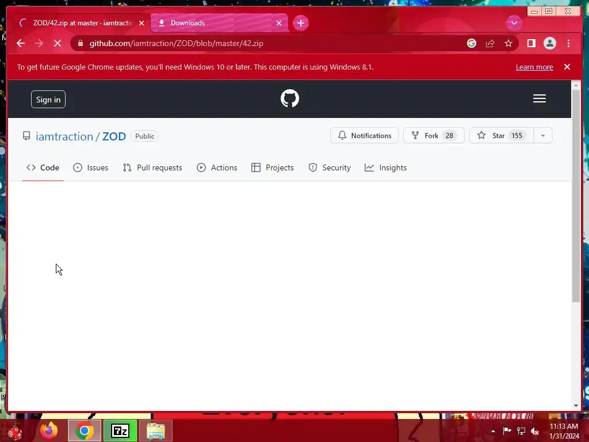The height and width of the screenshot is (442, 589).
Task: Open the Pull requests tab
Action: (152, 167)
